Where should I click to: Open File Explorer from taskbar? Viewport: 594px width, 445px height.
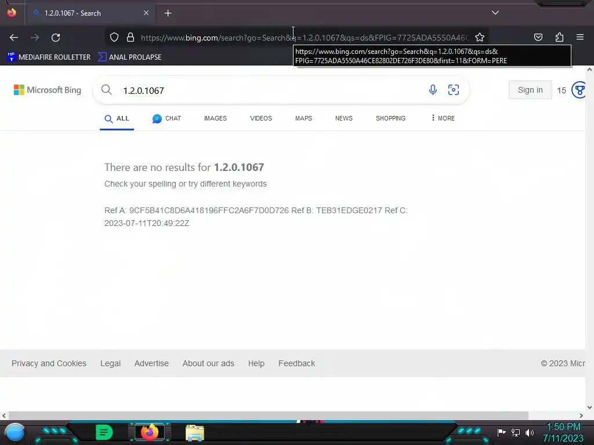pyautogui.click(x=195, y=433)
